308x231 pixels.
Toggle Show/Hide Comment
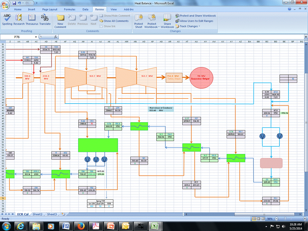(115, 15)
